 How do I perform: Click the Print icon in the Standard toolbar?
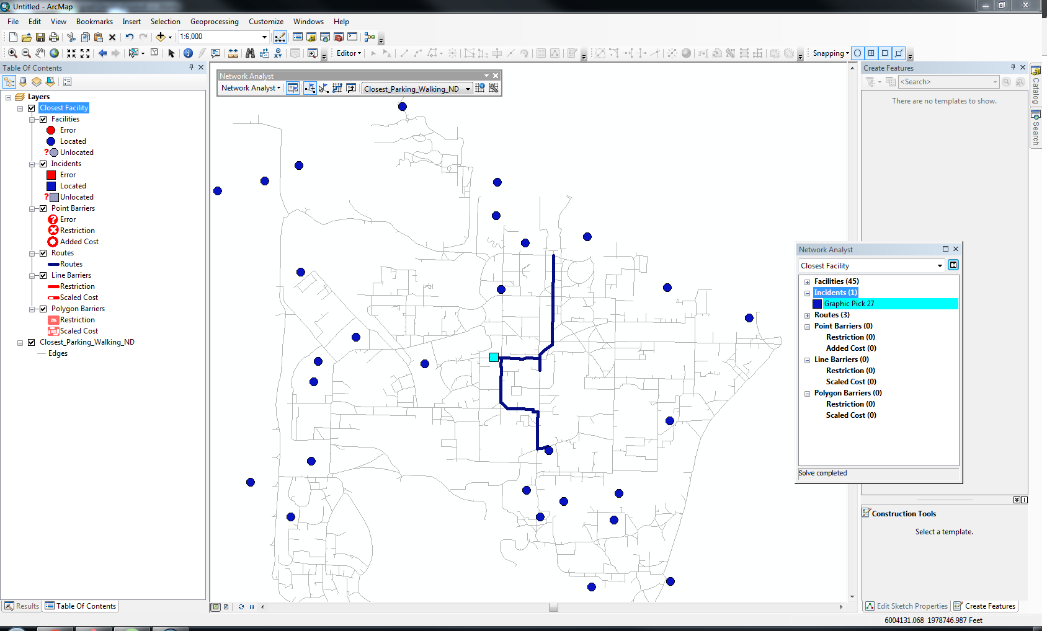[54, 37]
